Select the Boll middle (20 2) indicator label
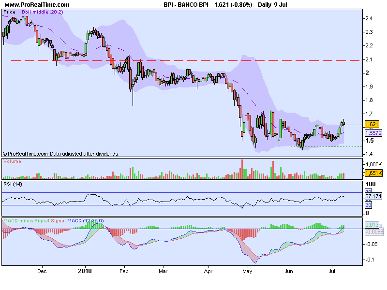387x290 pixels. click(x=43, y=12)
